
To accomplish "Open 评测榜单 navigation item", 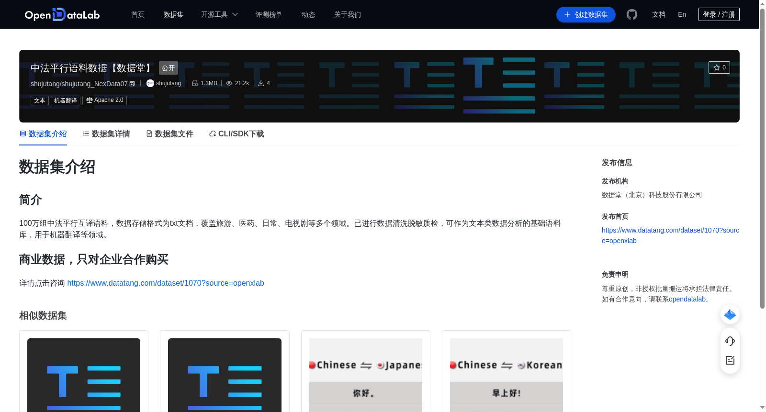I will [269, 14].
